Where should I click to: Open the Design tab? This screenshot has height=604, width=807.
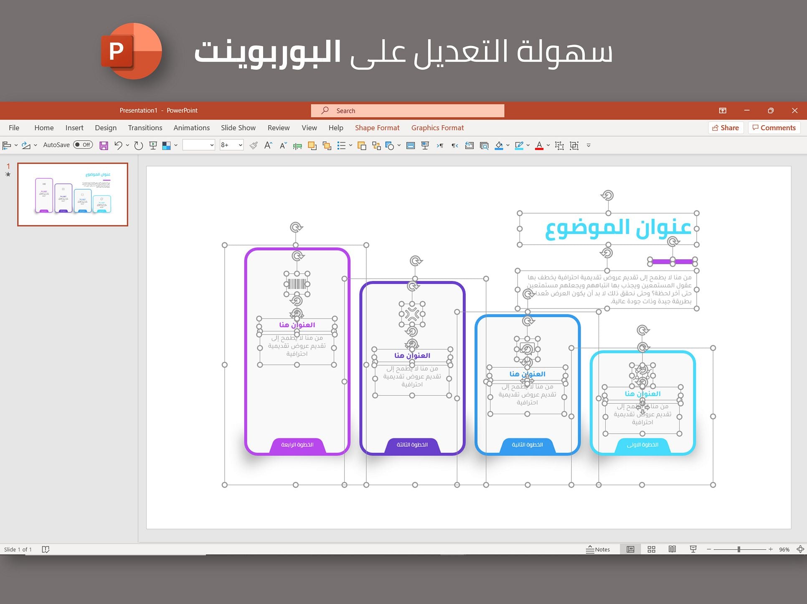click(106, 128)
